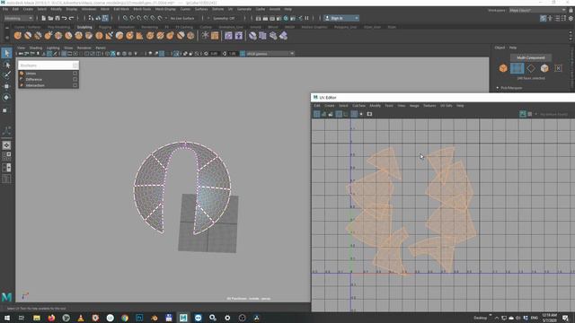Click the Union option box
The height and width of the screenshot is (323, 575).
[75, 74]
